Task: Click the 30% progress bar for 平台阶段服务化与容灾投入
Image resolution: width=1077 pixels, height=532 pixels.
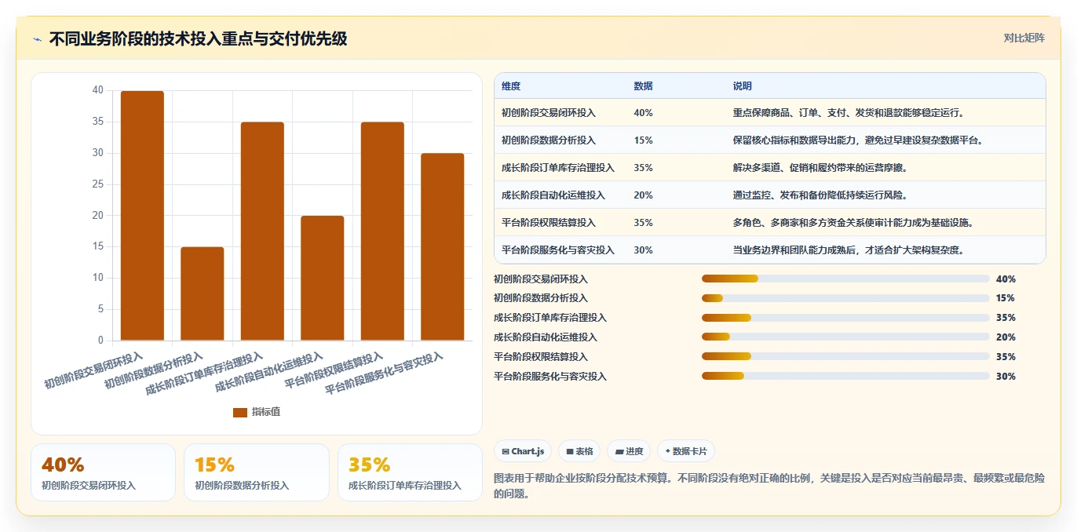Action: click(x=845, y=377)
